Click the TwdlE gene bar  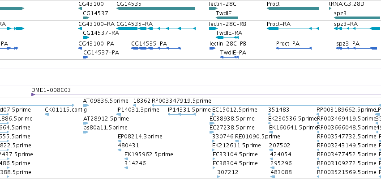[227, 18]
